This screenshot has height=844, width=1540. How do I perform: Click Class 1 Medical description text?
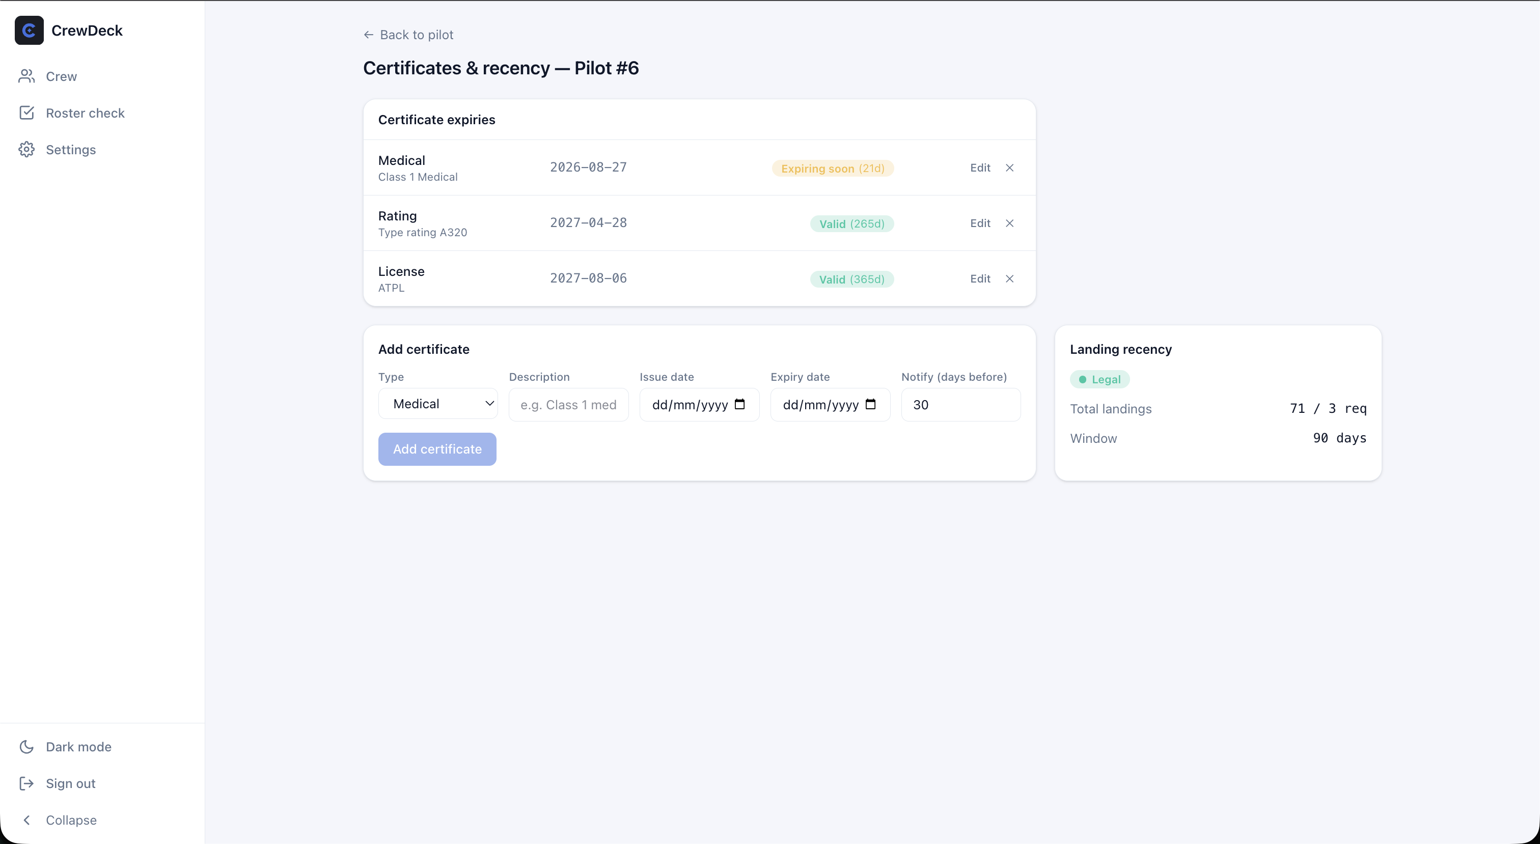coord(418,177)
